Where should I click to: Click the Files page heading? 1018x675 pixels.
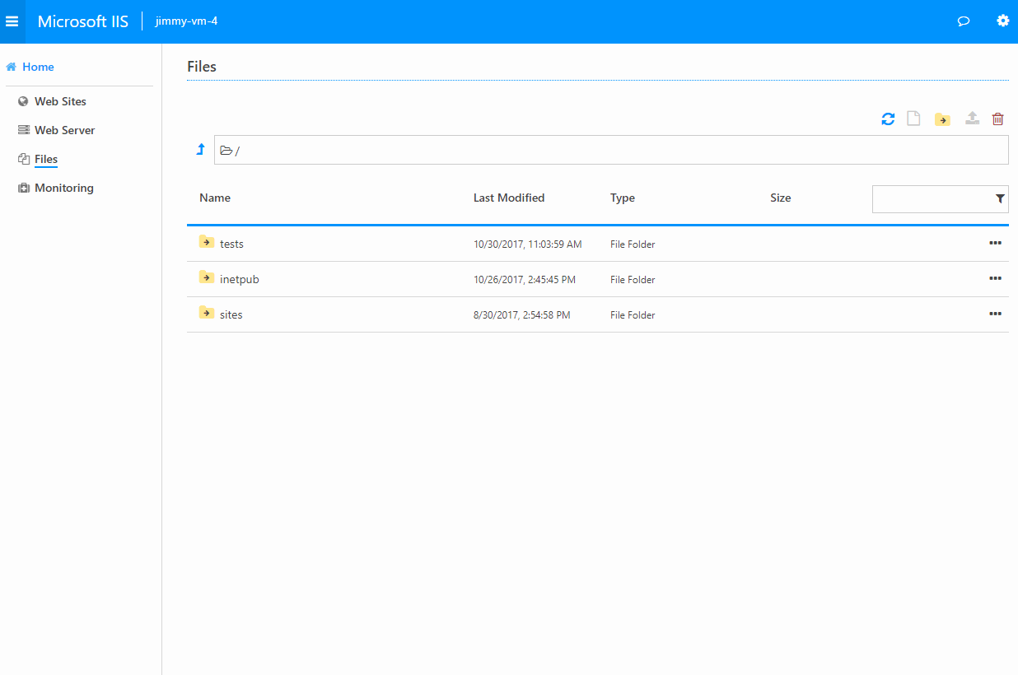(202, 67)
